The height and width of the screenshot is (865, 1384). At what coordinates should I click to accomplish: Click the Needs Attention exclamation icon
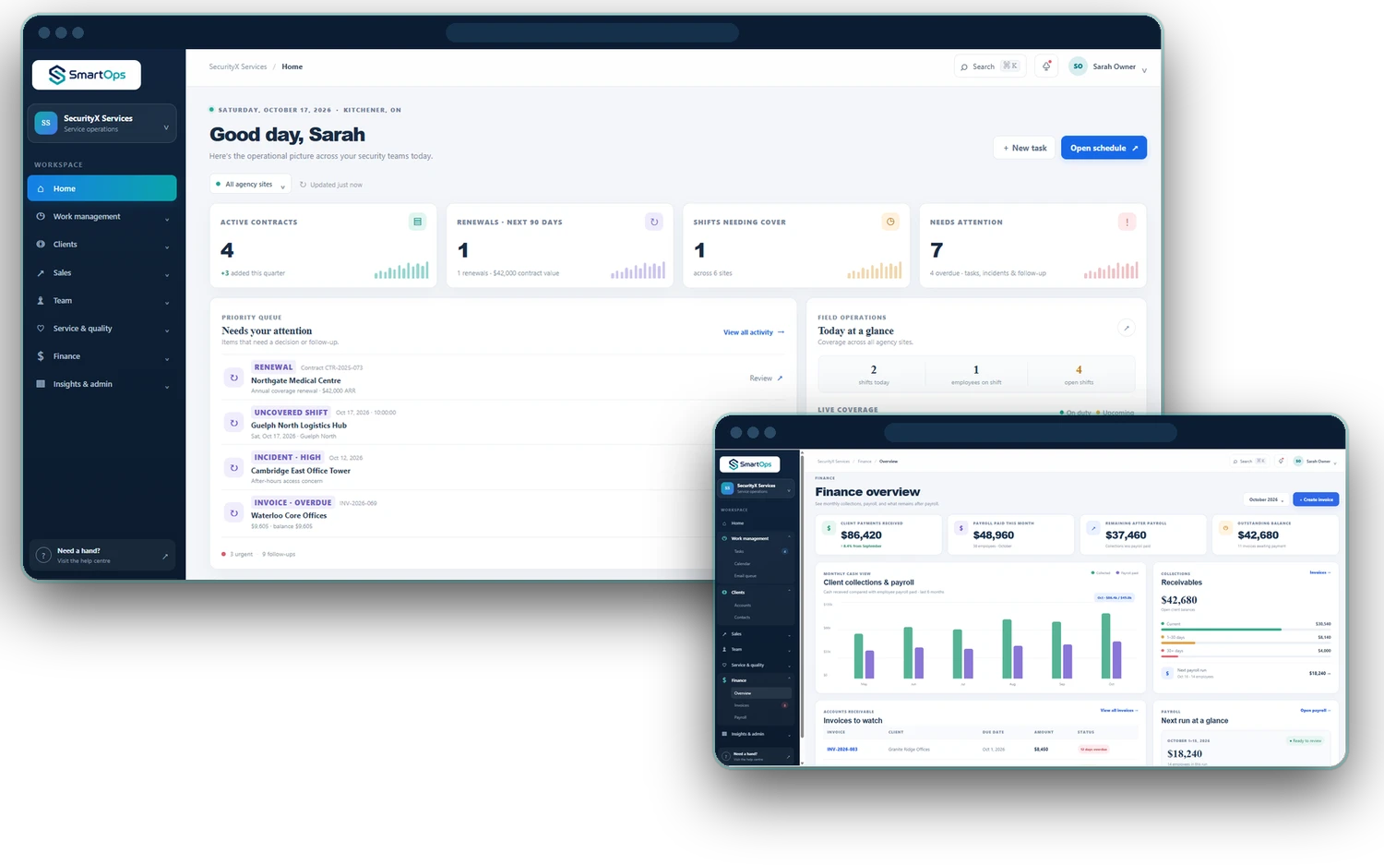1127,222
